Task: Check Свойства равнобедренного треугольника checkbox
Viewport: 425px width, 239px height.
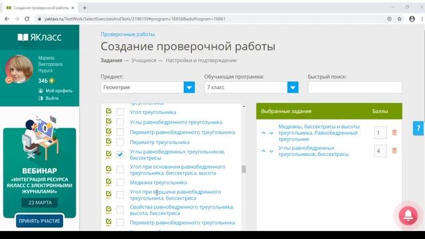Action: (120, 210)
